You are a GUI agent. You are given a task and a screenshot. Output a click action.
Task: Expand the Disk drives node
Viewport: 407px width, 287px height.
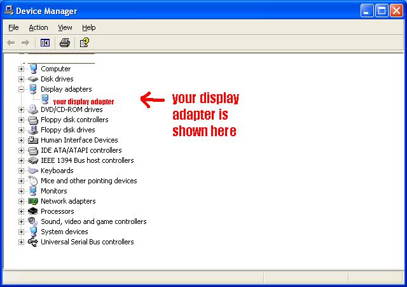click(21, 79)
